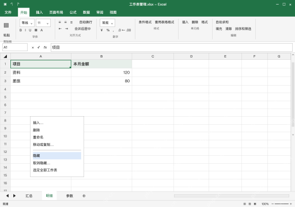Click the cancel X beside formula bar
The image size is (295, 207).
(x=33, y=47)
